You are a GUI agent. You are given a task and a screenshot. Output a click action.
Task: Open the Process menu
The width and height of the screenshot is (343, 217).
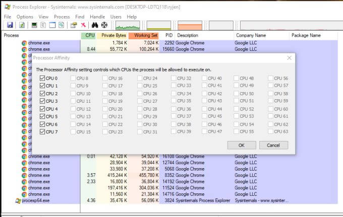point(62,17)
